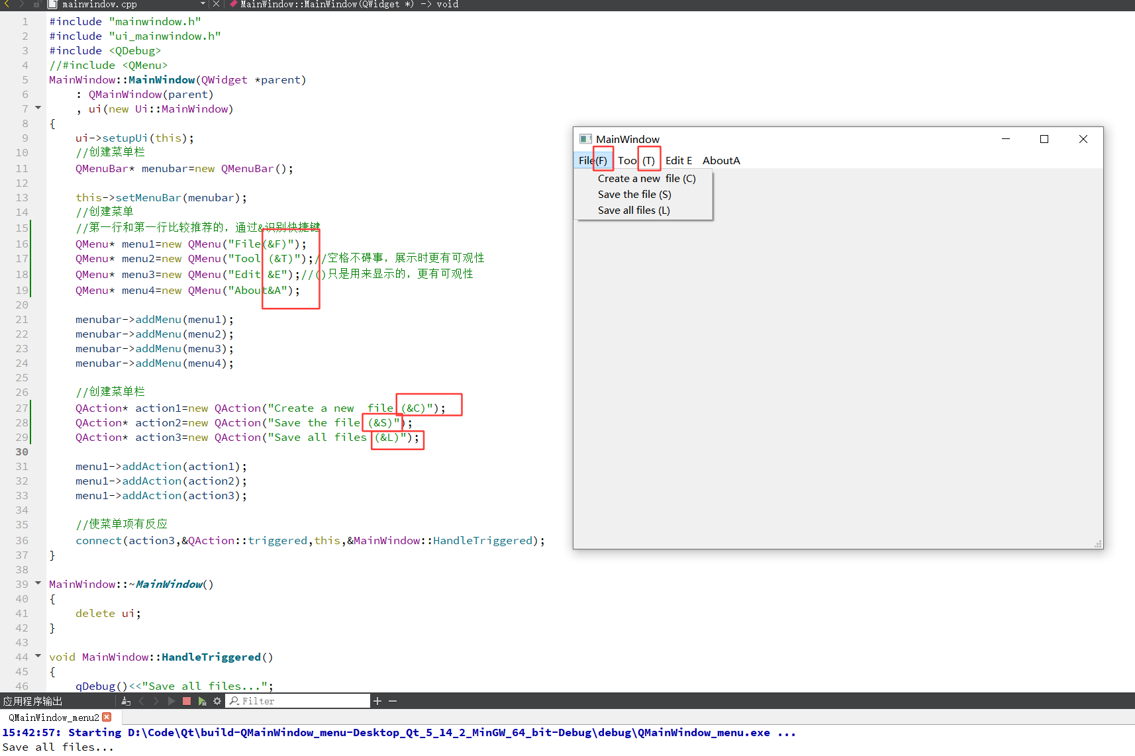Clear application output with the broom icon
Viewport: 1135px width, 756px height.
point(126,701)
